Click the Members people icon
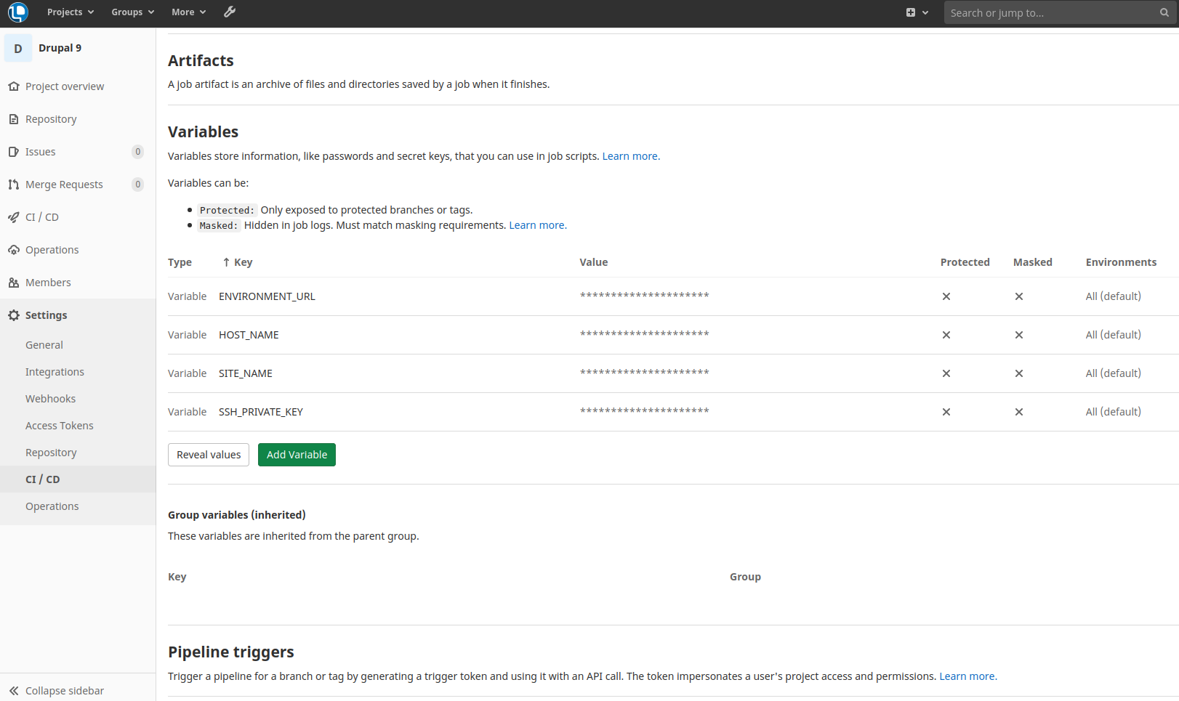Viewport: 1179px width, 701px height. pyautogui.click(x=14, y=283)
